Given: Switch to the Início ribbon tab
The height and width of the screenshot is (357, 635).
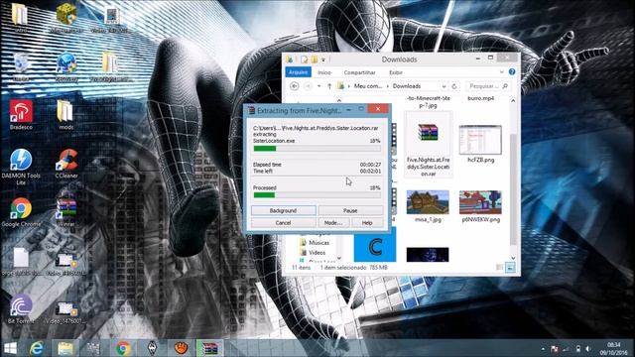Looking at the screenshot, I should click(324, 72).
